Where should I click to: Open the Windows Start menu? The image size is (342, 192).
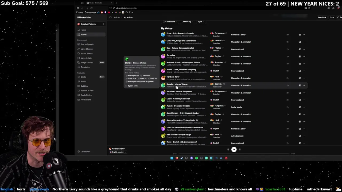[172, 158]
